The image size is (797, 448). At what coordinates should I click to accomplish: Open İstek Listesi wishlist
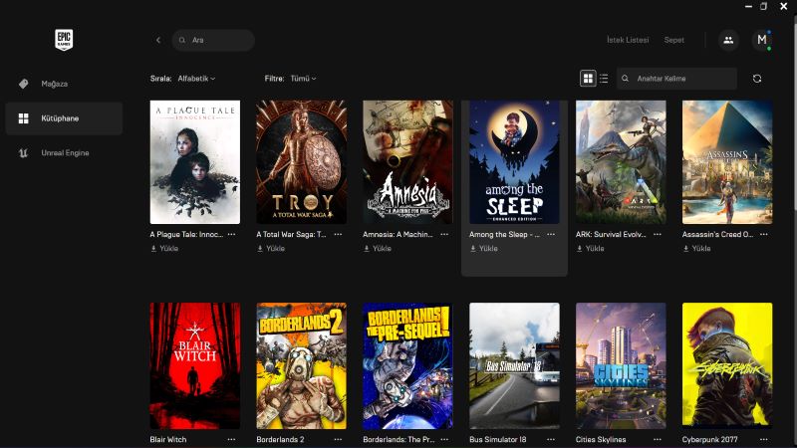click(628, 40)
